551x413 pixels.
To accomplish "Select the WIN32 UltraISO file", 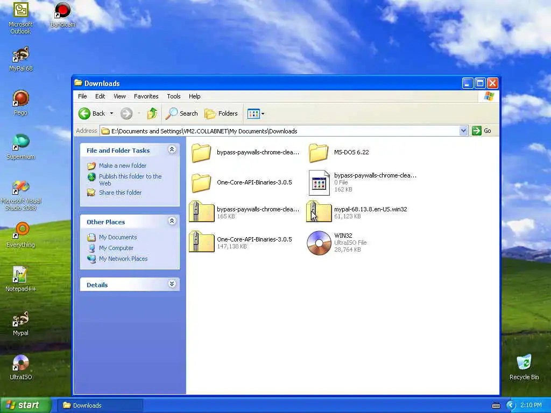I will pyautogui.click(x=337, y=243).
